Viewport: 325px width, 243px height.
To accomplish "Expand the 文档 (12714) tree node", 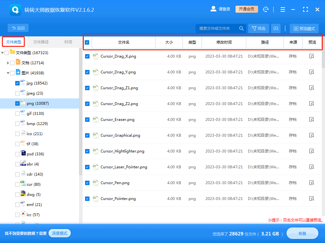I will pos(8,63).
